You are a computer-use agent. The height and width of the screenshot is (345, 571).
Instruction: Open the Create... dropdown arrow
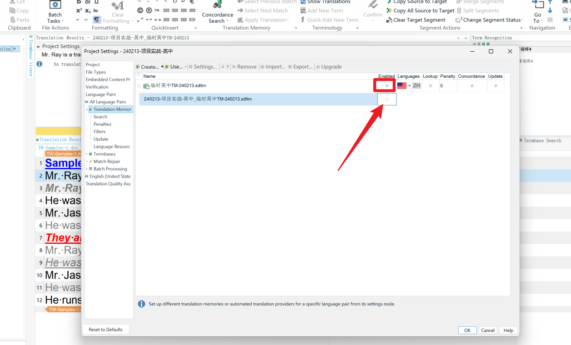[x=162, y=67]
